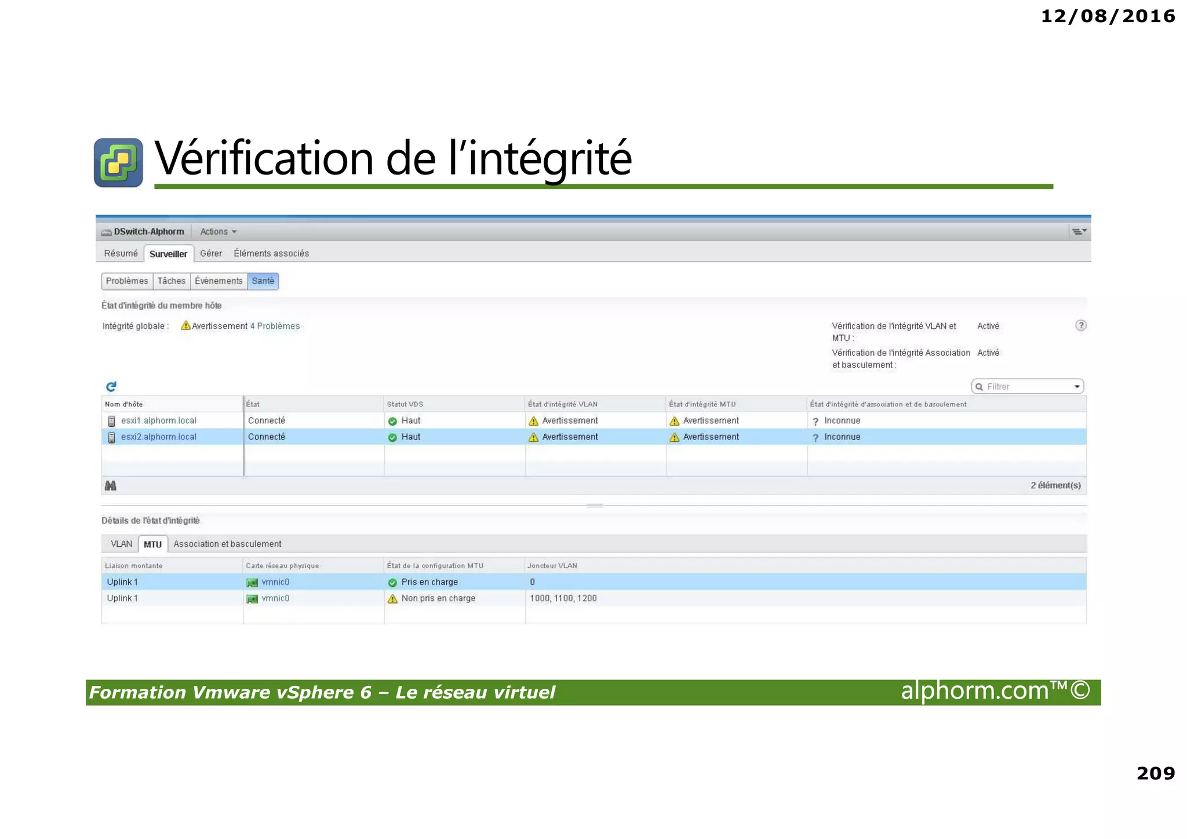Click the esxi1.alphorm.local host icon
This screenshot has width=1187, height=839.
[111, 421]
